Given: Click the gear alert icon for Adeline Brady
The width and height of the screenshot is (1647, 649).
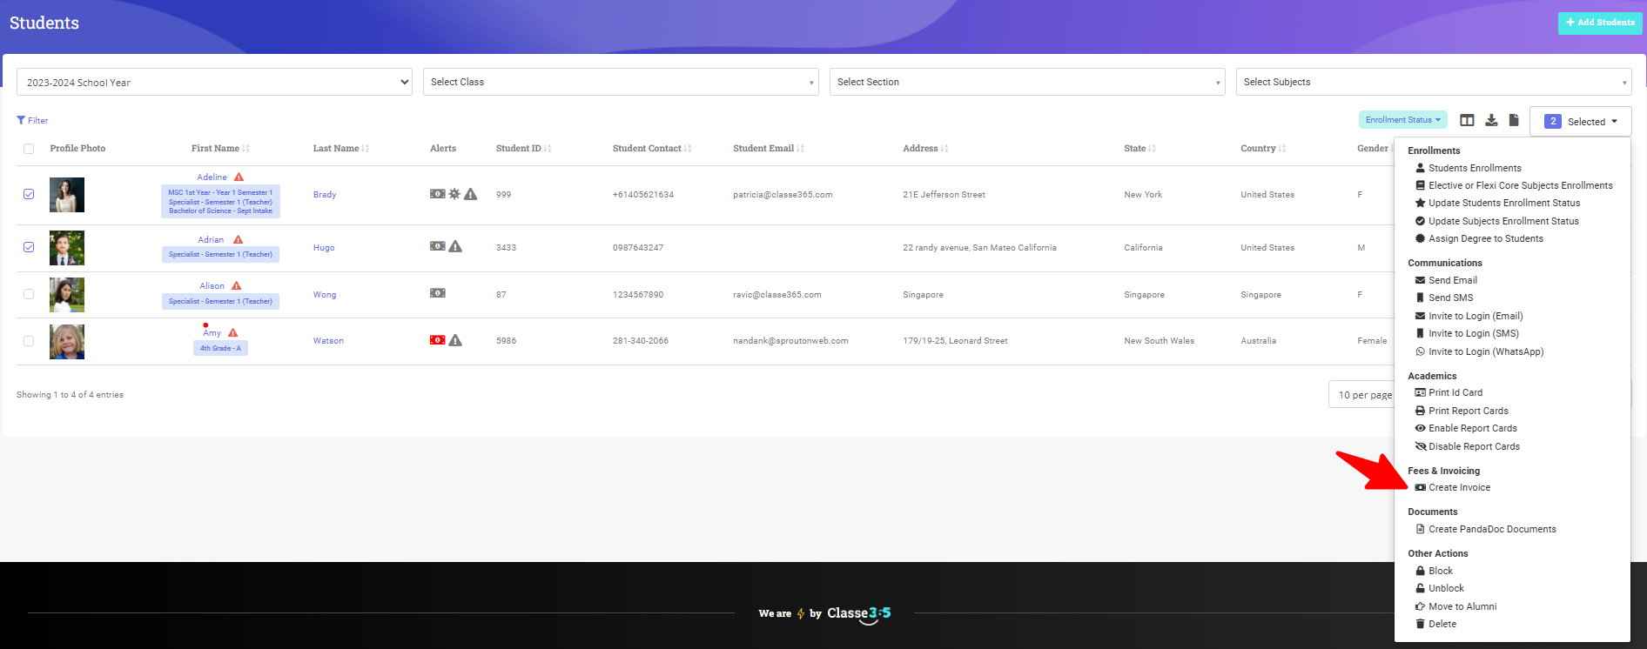Looking at the screenshot, I should [454, 194].
